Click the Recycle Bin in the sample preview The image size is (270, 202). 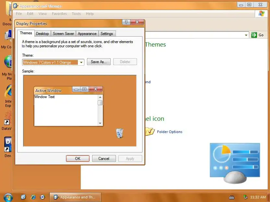point(120,133)
